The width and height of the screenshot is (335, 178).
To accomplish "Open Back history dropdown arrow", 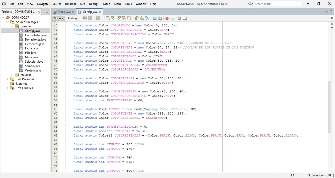I will tap(94, 18).
